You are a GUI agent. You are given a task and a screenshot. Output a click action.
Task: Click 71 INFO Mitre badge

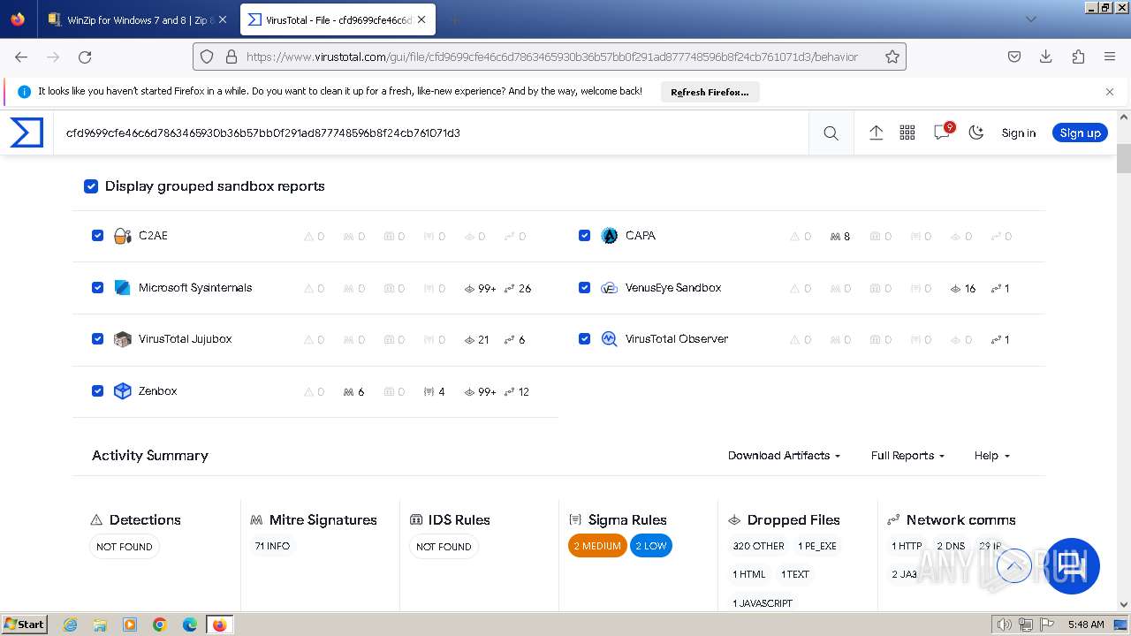(x=272, y=546)
